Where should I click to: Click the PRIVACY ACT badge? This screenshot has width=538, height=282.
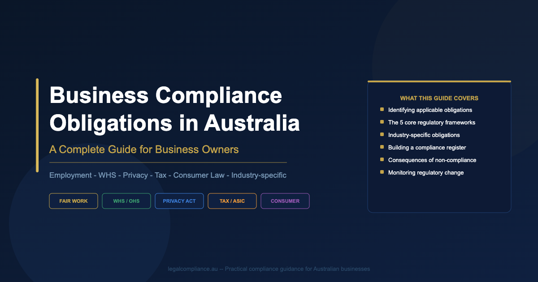coord(179,201)
